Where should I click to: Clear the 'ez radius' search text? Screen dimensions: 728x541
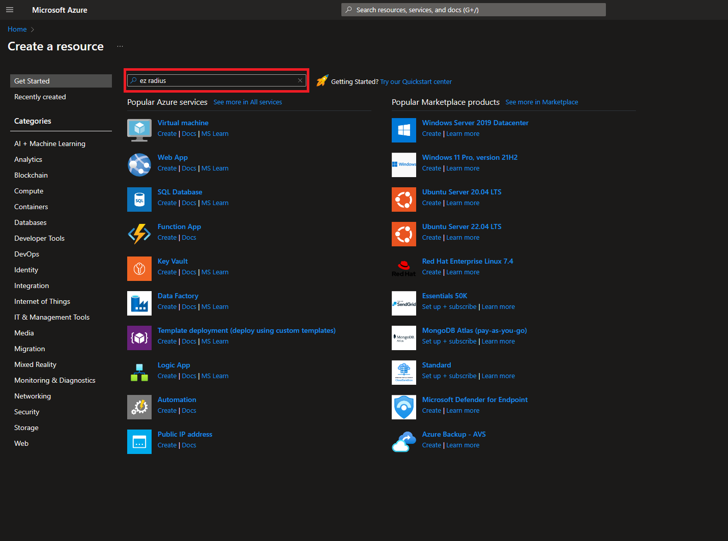[x=300, y=80]
